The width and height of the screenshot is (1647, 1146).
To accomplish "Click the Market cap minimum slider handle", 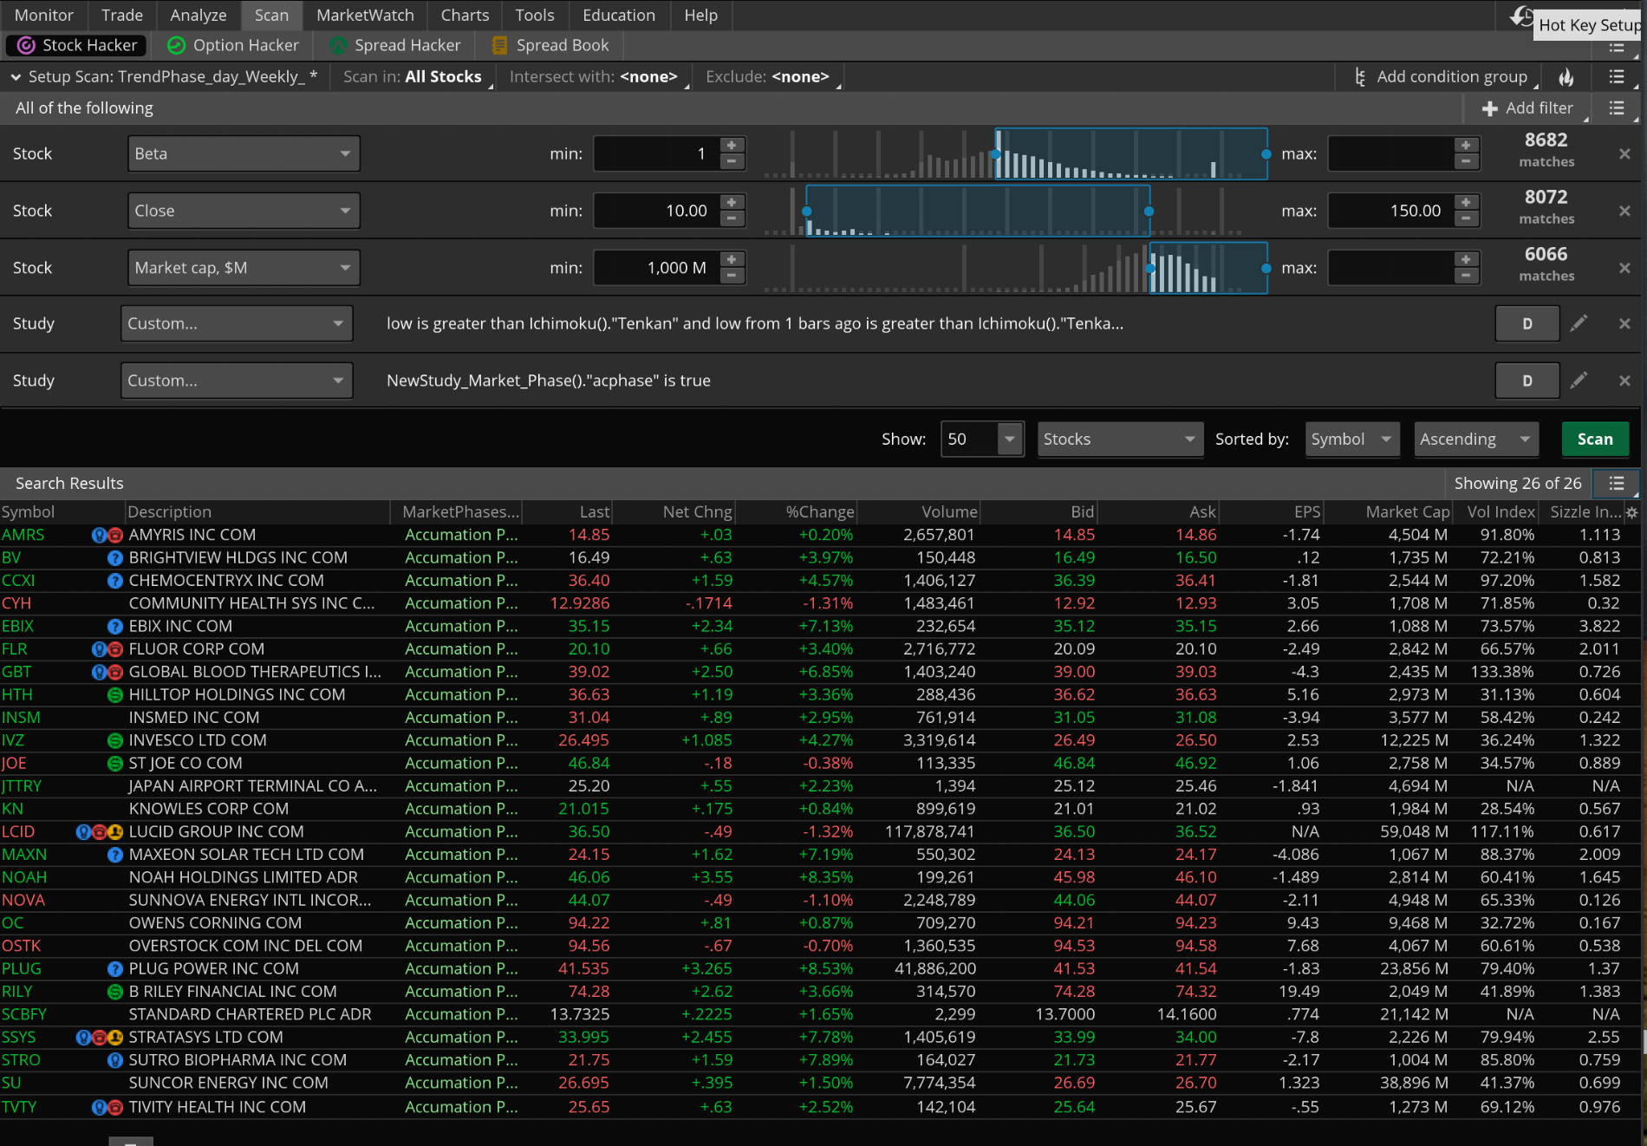I will pyautogui.click(x=1151, y=269).
